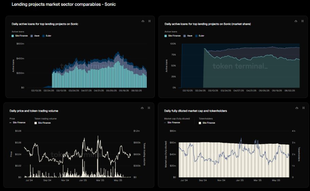This screenshot has width=310, height=191.
Task: Toggle Aave legend in active loans chart
Action: click(35, 36)
